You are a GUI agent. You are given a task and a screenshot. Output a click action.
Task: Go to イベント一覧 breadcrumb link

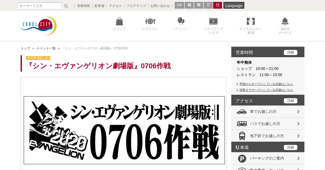[46, 48]
